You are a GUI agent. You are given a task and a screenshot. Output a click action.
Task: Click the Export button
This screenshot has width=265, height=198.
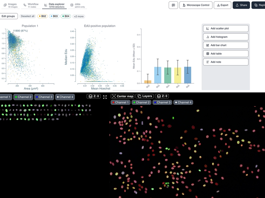(222, 5)
